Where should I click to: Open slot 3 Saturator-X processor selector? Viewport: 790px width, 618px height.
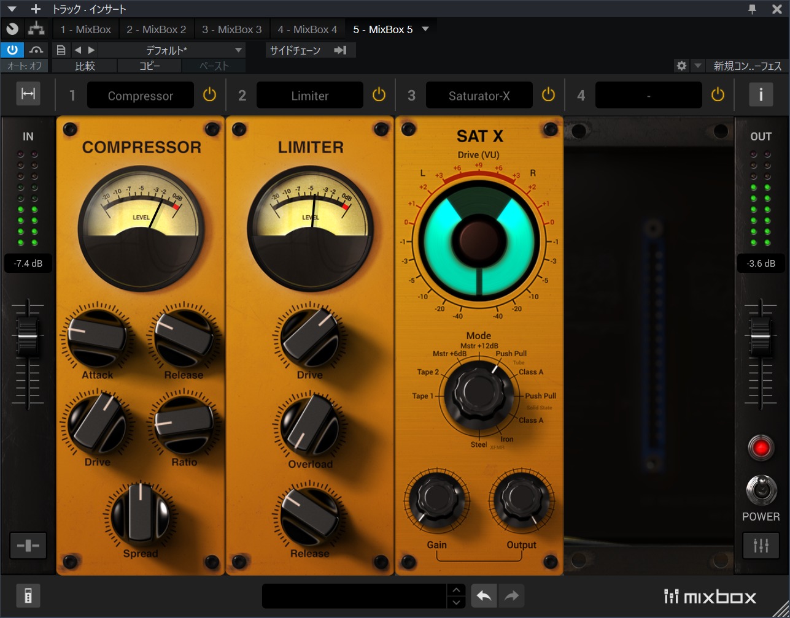(479, 95)
